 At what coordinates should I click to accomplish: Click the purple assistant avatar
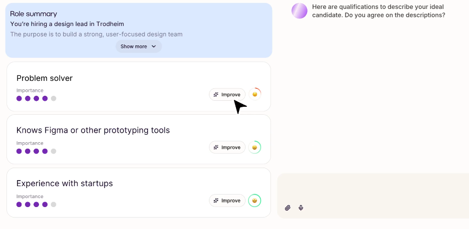299,11
